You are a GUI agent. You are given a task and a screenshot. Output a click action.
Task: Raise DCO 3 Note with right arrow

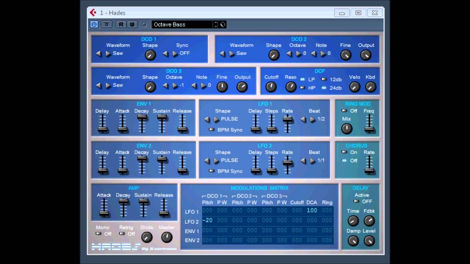[x=203, y=85]
